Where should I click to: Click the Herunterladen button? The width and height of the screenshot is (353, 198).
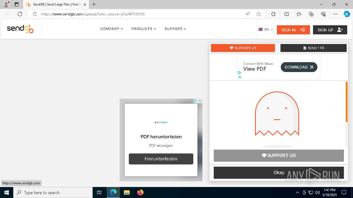pyautogui.click(x=161, y=159)
